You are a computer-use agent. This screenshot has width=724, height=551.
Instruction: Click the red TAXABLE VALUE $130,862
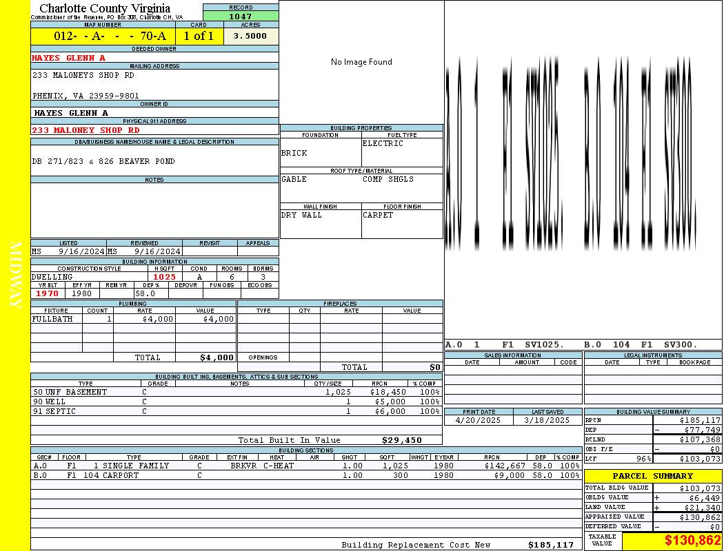tap(692, 541)
